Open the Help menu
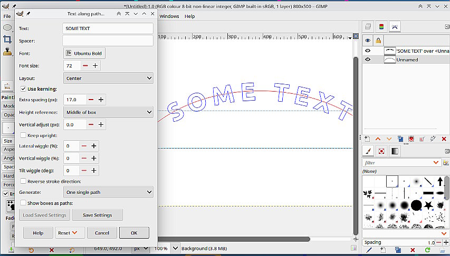 pyautogui.click(x=189, y=16)
